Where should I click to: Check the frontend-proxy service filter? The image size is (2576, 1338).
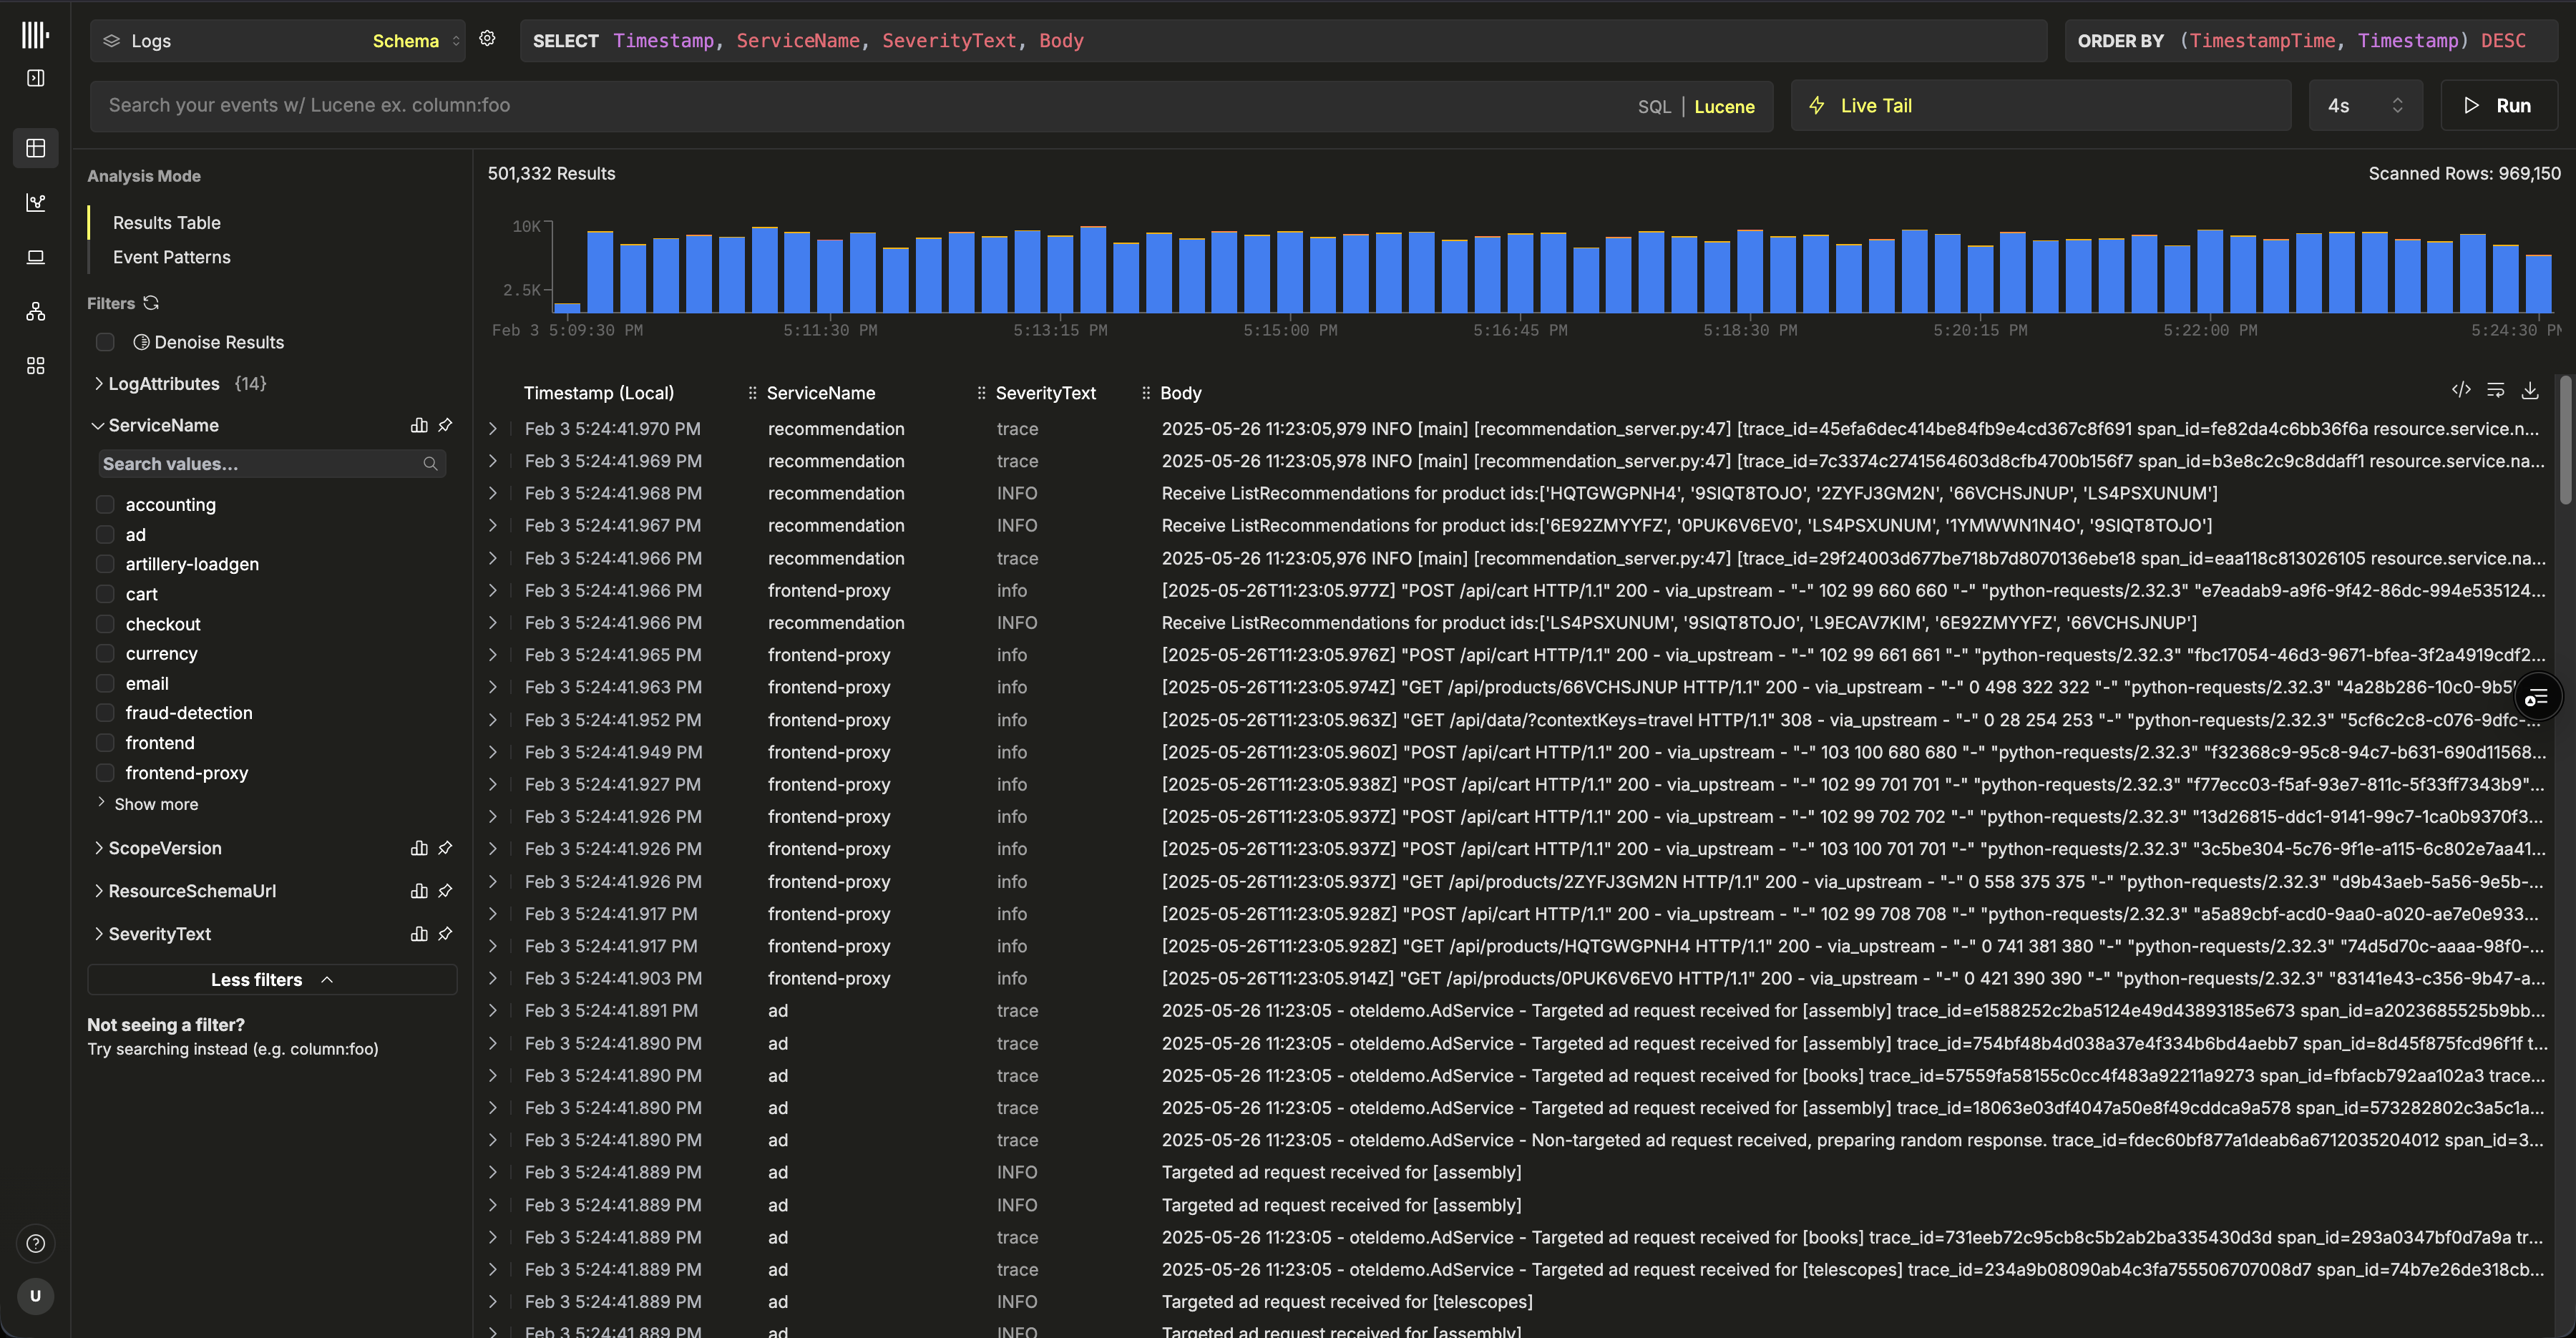click(105, 772)
